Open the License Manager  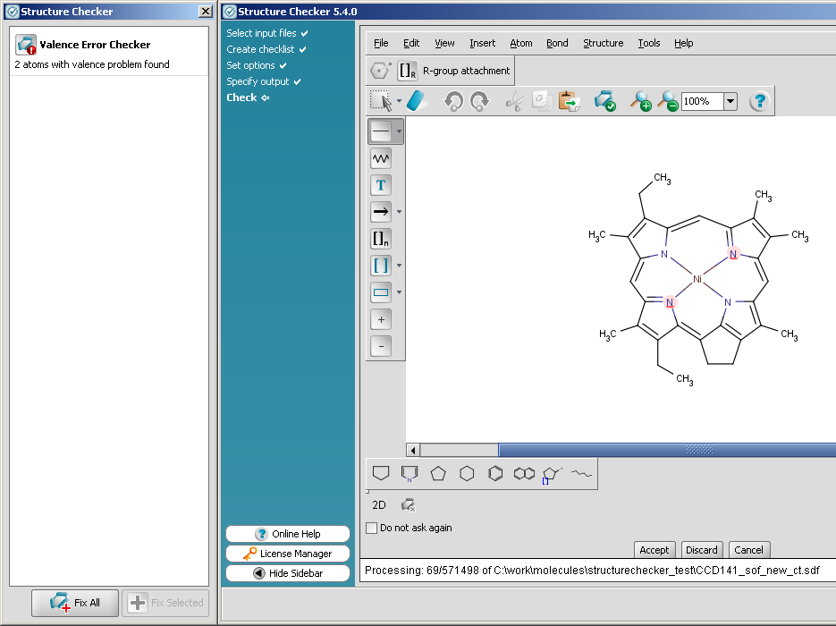coord(288,554)
